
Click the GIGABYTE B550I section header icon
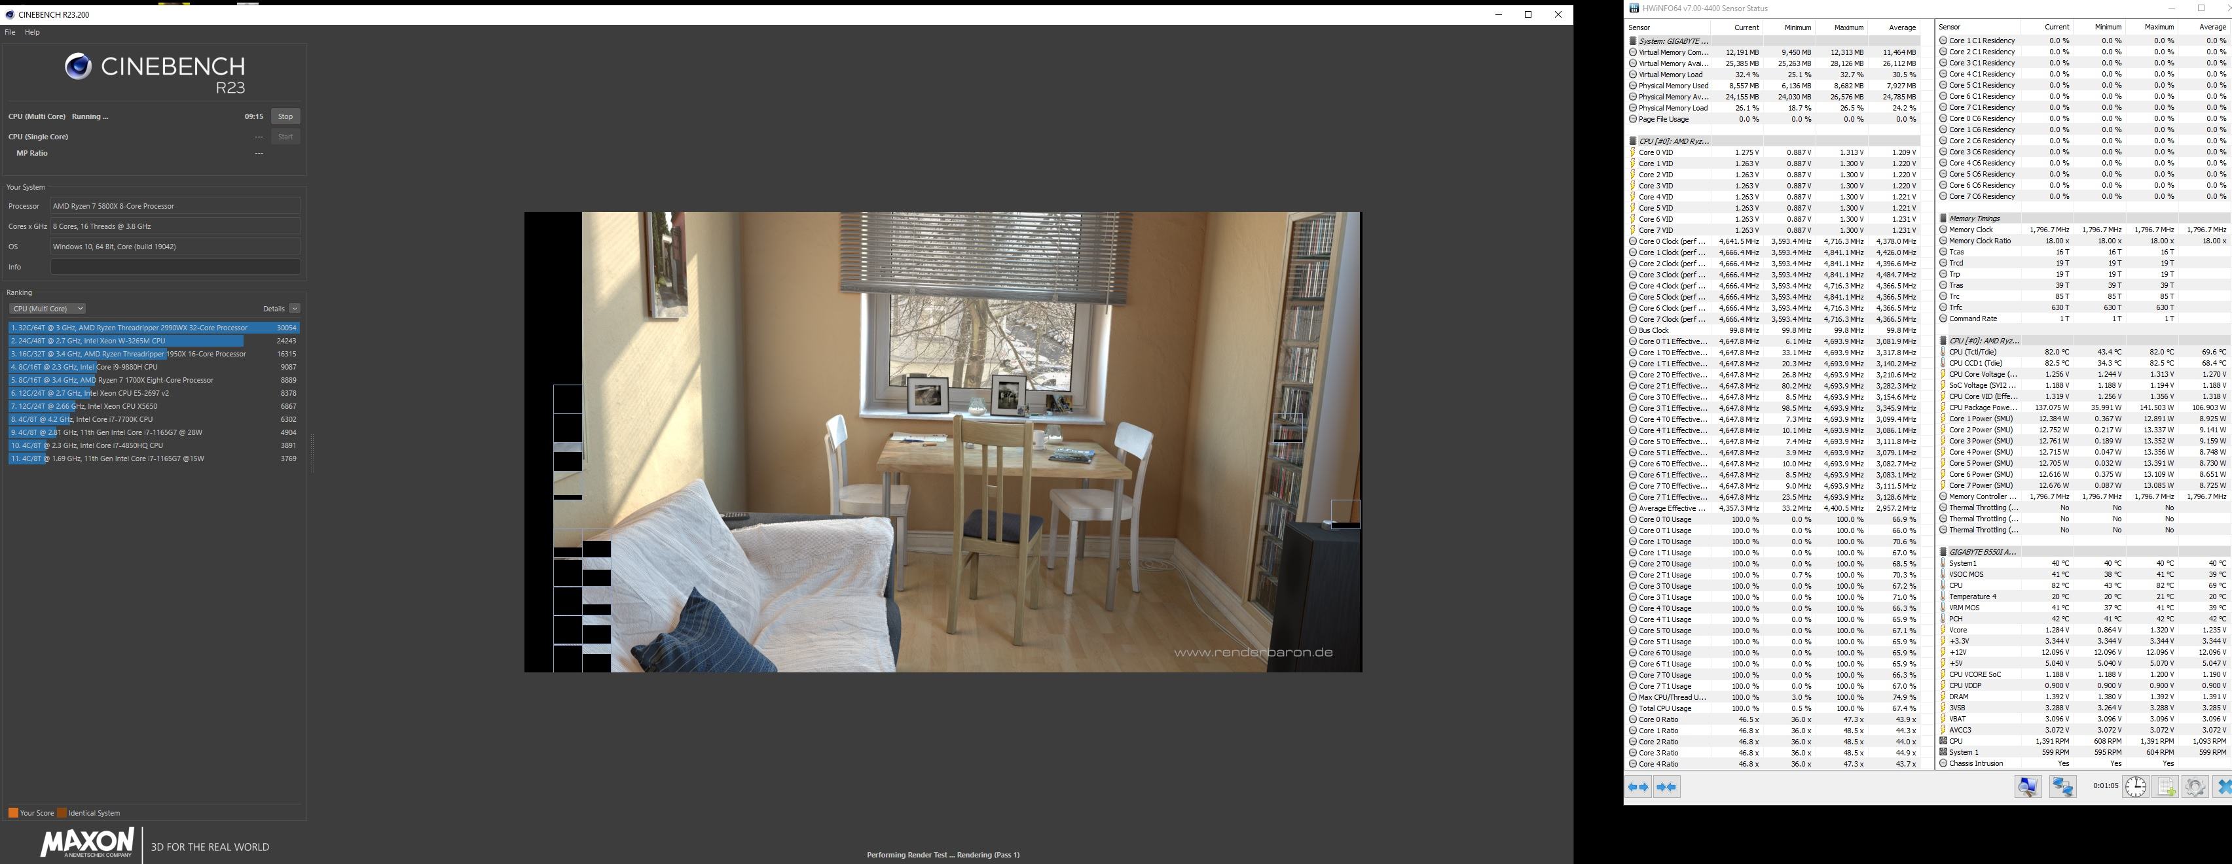(1943, 551)
